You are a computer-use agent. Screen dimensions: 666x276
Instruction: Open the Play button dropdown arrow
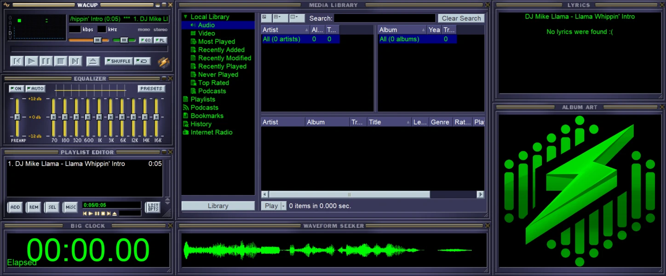[x=283, y=206]
